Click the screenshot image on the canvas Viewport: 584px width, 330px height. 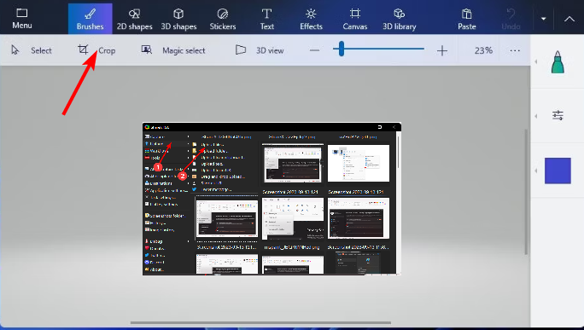pos(272,199)
